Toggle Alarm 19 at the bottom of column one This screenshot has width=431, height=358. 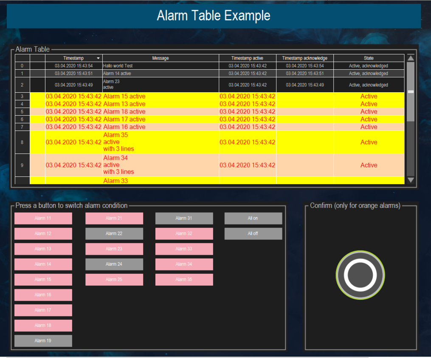[43, 341]
